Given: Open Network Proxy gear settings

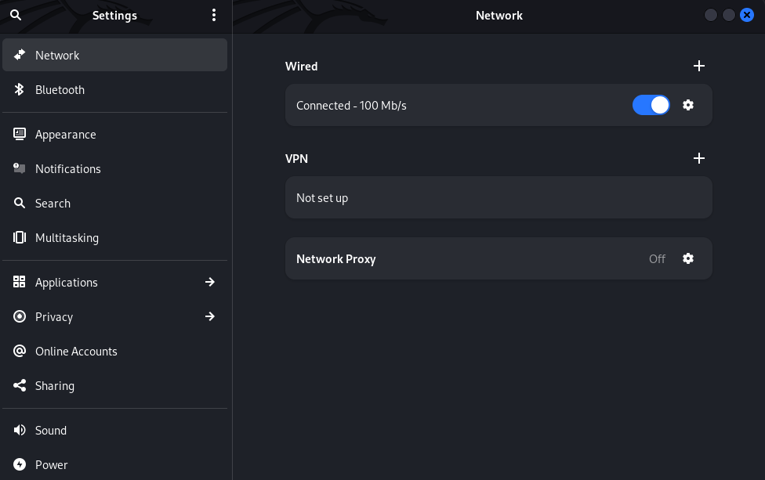Looking at the screenshot, I should pos(688,258).
